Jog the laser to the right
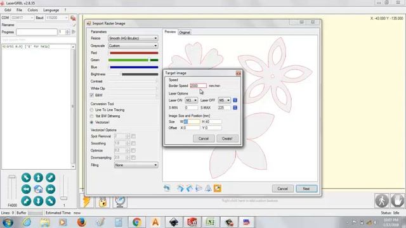 (51, 189)
